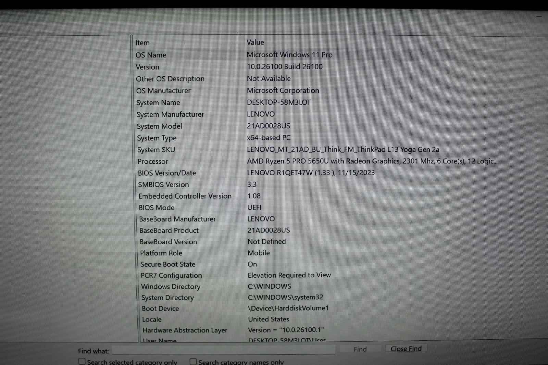Select the Locale row label
Screen dimensions: 548x365
[x=152, y=320]
